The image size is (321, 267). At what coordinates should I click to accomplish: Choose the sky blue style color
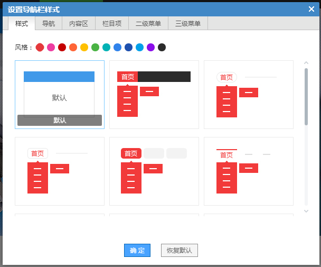[139, 48]
